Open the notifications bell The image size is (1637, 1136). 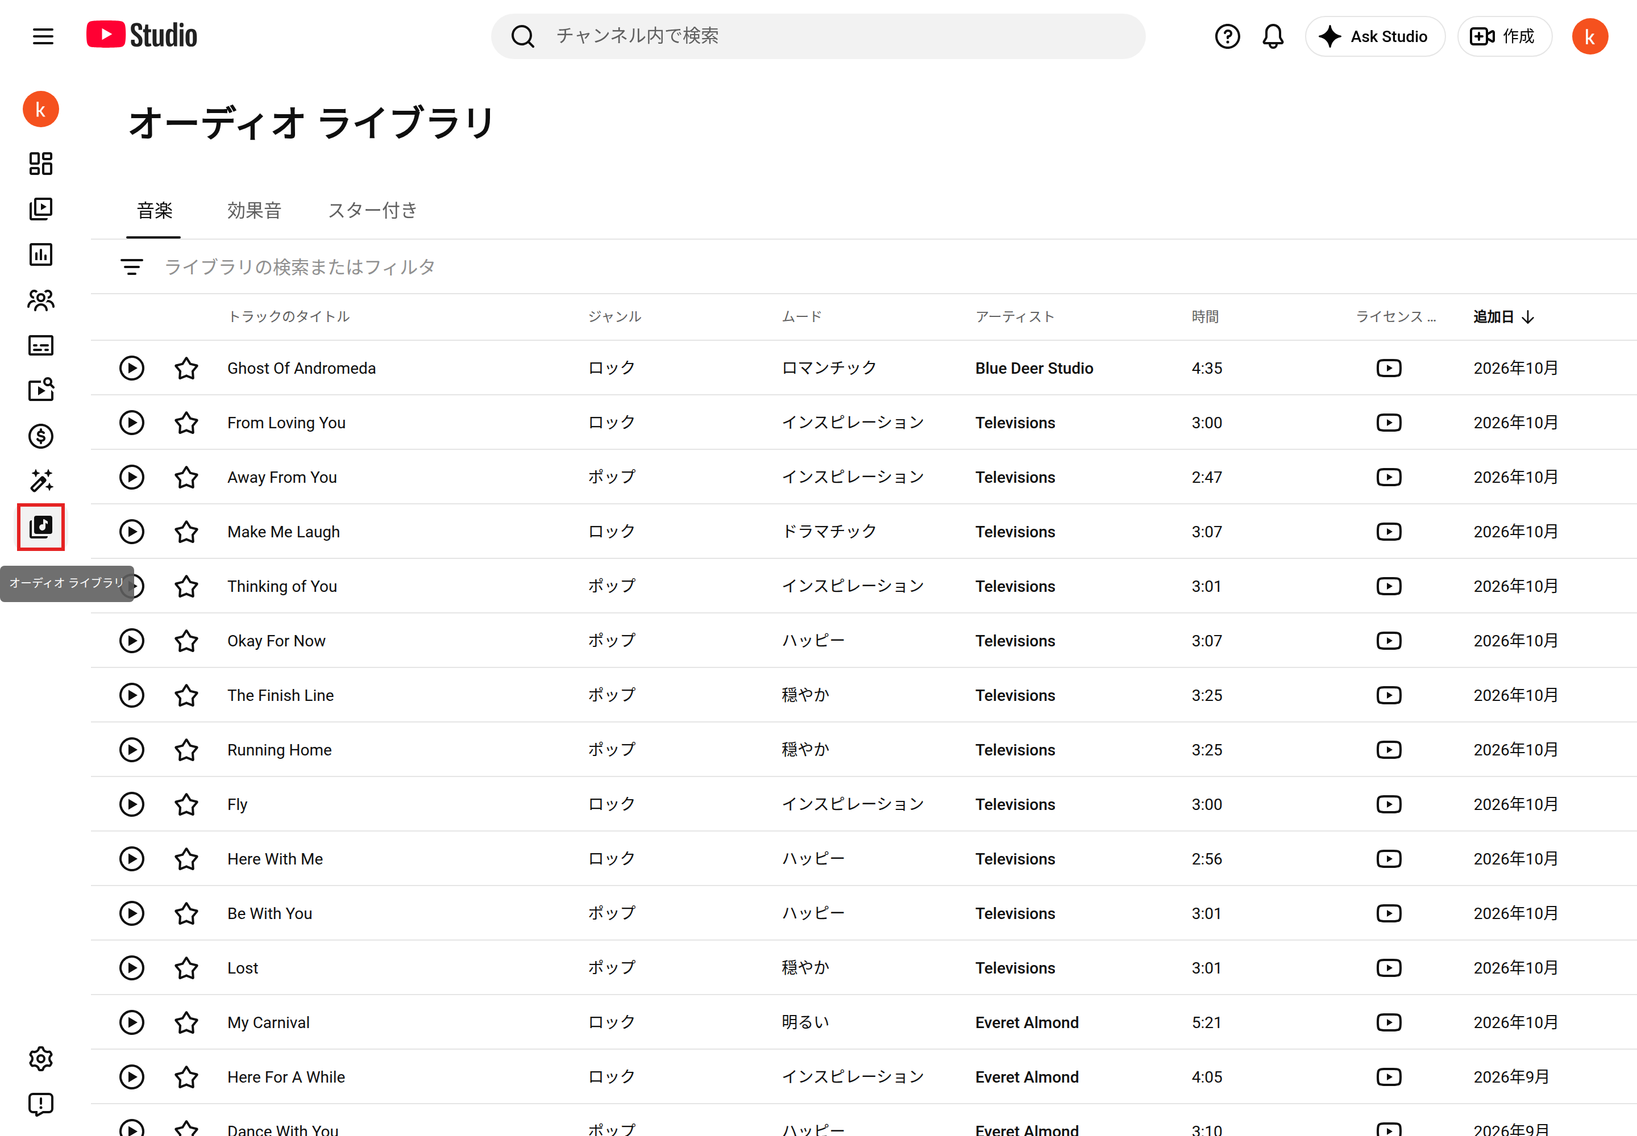click(x=1272, y=36)
